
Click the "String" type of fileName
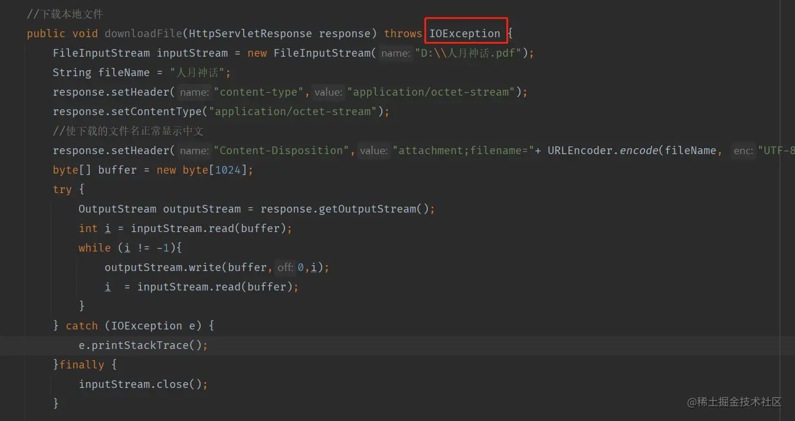click(72, 73)
